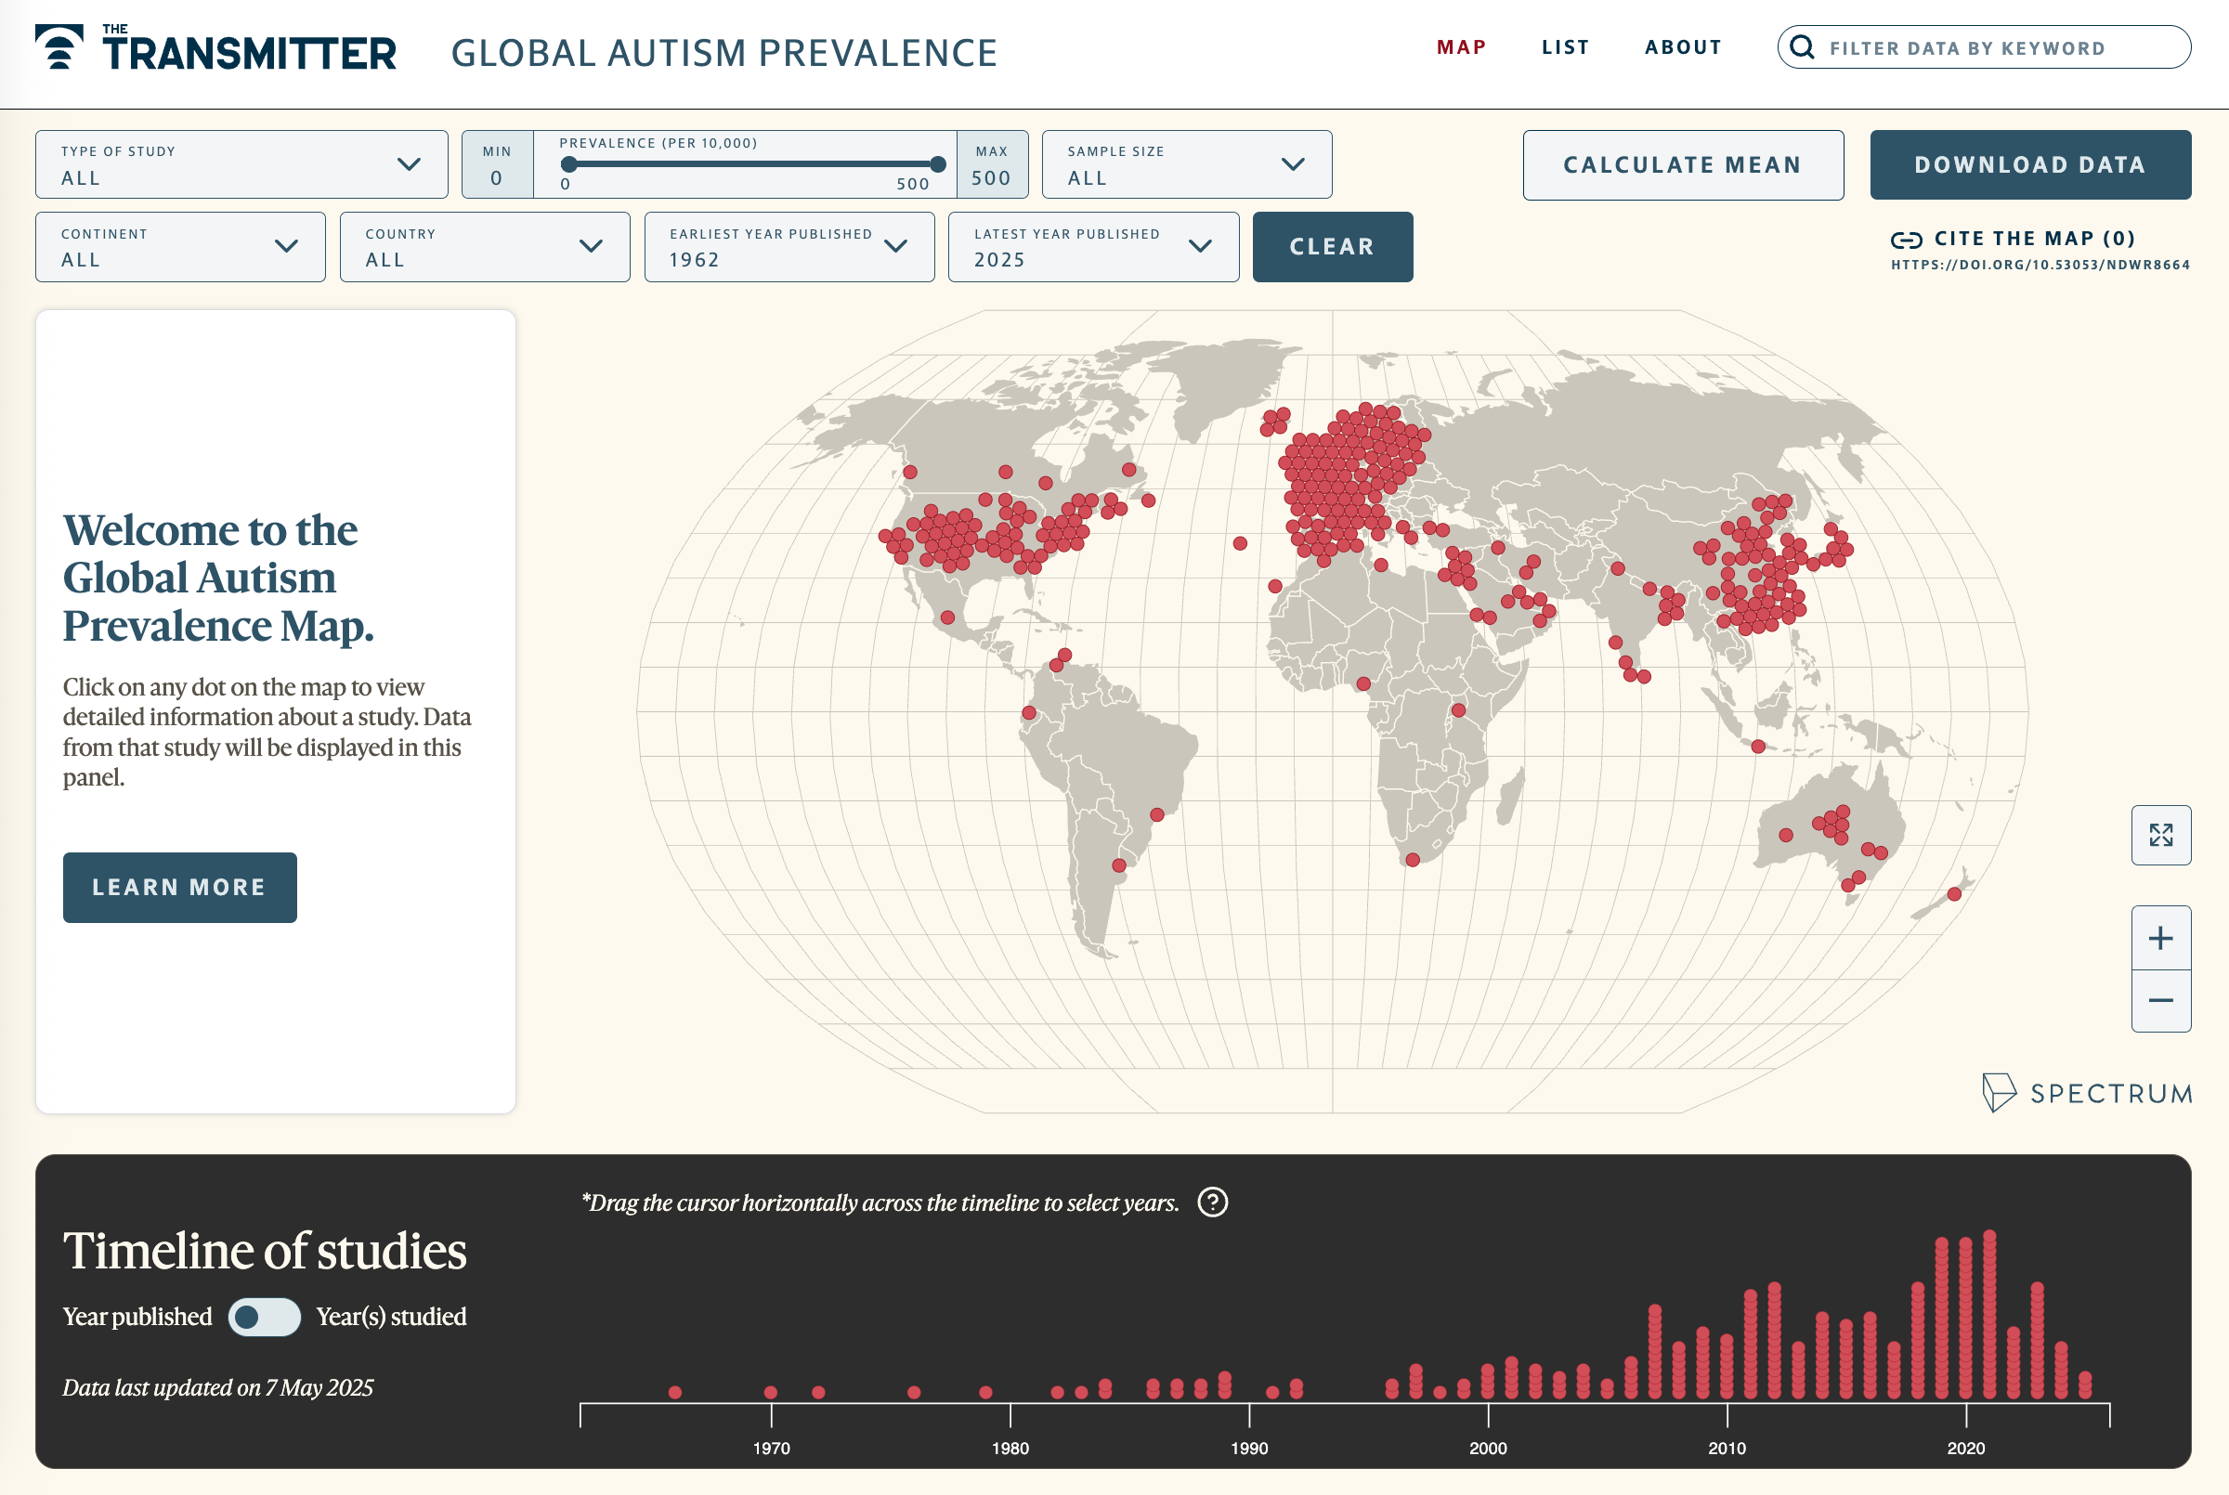Focus the Filter Data by Keyword field
The image size is (2229, 1495).
1983,46
